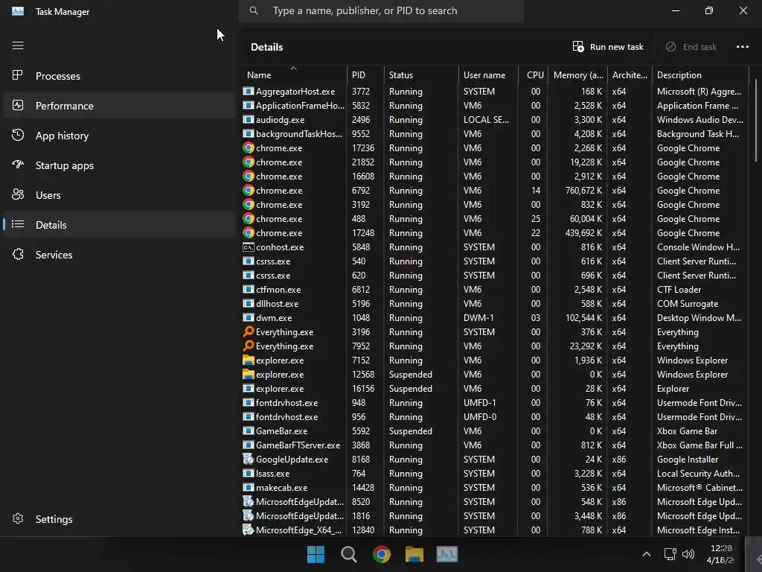Sort by the Memory column header

point(577,74)
